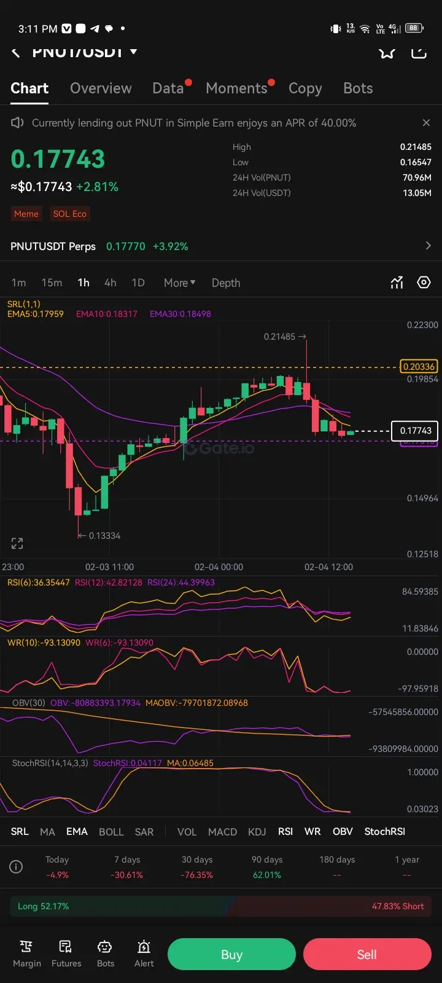The width and height of the screenshot is (442, 983).
Task: Tap the red Sell button
Action: click(367, 954)
